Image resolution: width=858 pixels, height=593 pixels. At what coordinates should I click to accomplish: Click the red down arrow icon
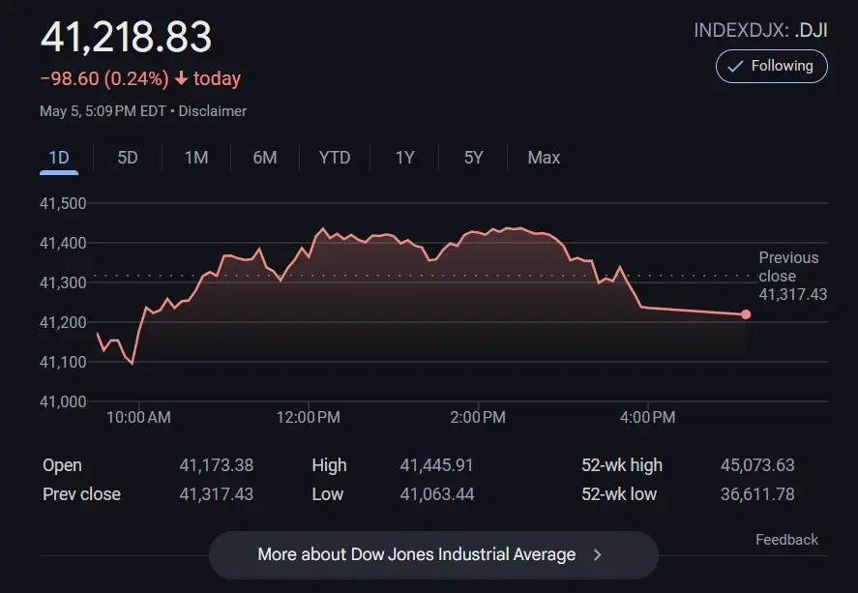pos(181,78)
